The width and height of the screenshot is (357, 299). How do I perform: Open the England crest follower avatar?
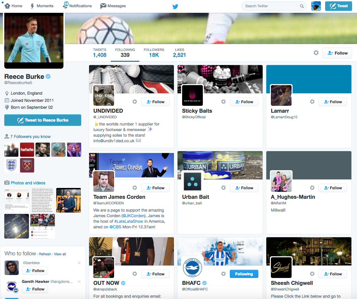[x=12, y=165]
